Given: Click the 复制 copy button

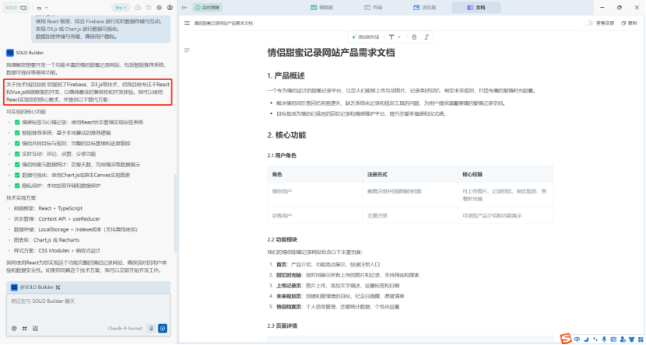Looking at the screenshot, I should click(x=629, y=23).
